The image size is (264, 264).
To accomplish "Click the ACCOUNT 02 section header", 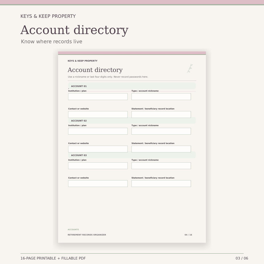I will [x=132, y=121].
